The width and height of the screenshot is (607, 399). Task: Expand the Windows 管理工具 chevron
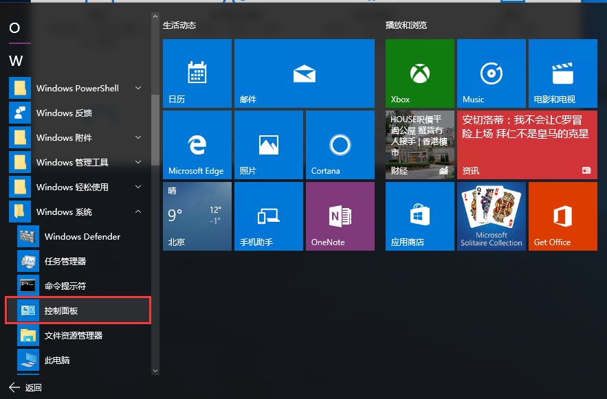(x=138, y=162)
